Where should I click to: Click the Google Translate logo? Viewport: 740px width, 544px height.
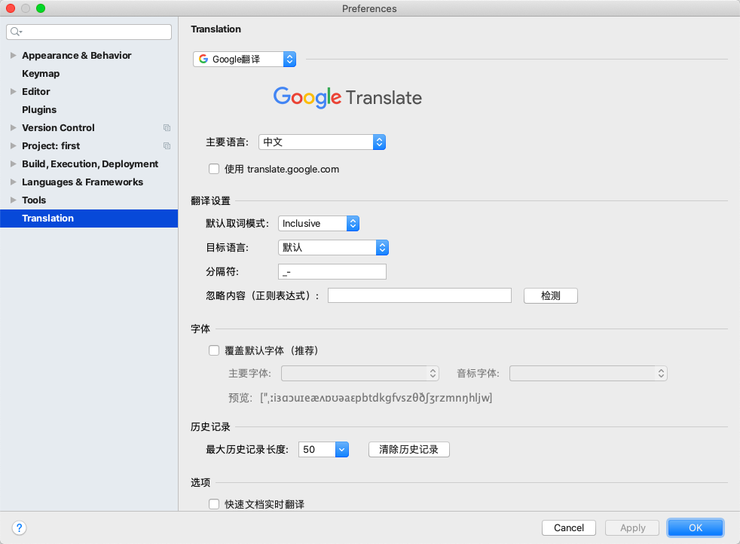point(347,98)
